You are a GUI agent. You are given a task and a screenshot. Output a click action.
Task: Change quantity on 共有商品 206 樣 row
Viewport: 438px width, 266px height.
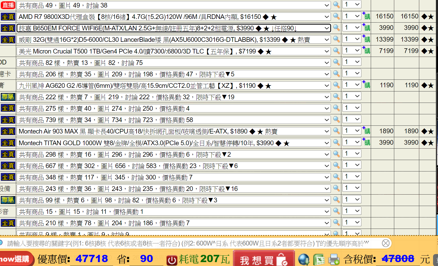352,73
